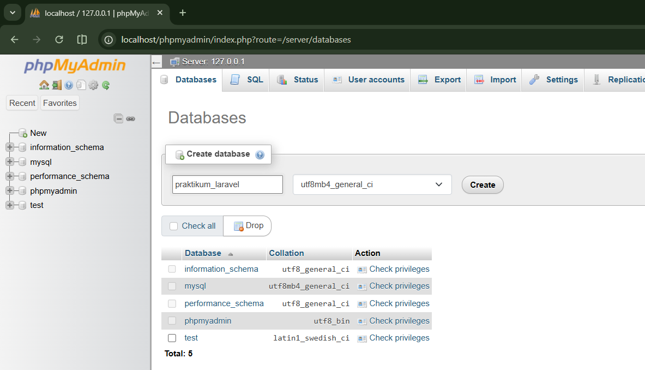
Task: Click the Drop button
Action: point(248,226)
